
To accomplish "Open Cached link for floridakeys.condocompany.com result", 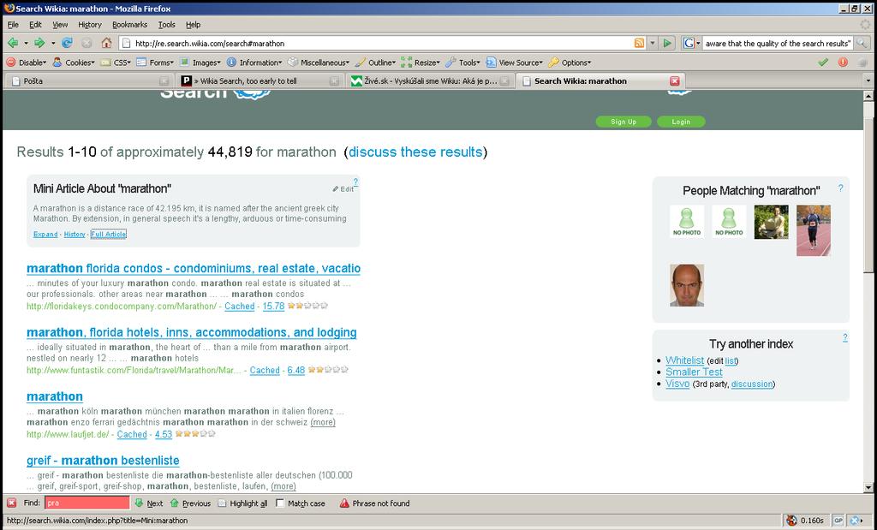I will pyautogui.click(x=240, y=307).
